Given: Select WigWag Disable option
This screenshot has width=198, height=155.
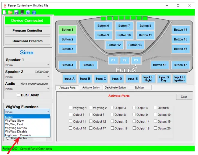Looking at the screenshot, I should tap(27, 132).
